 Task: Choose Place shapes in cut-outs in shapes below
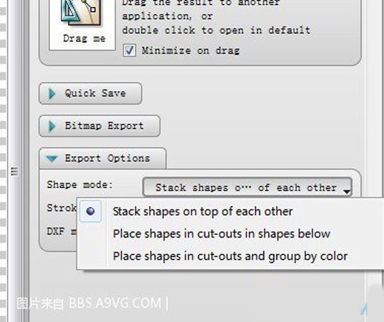point(221,234)
